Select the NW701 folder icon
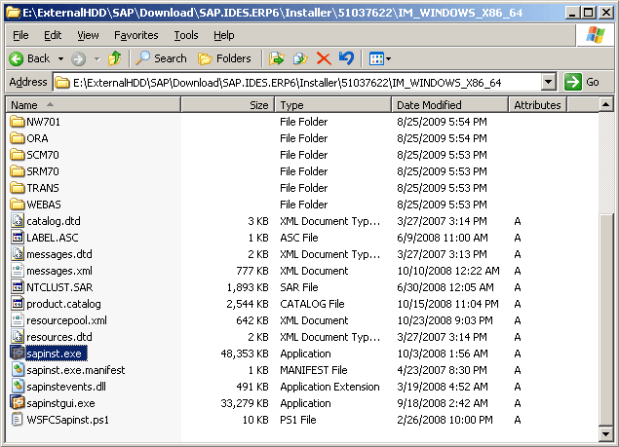This screenshot has width=619, height=447. (x=17, y=122)
